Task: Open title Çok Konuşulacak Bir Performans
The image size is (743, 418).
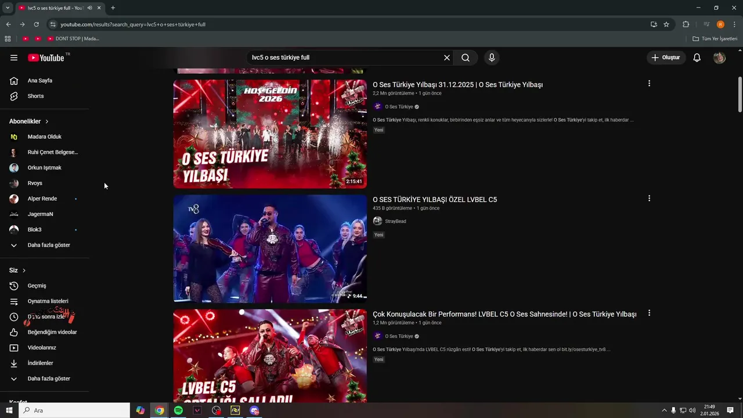Action: [504, 314]
